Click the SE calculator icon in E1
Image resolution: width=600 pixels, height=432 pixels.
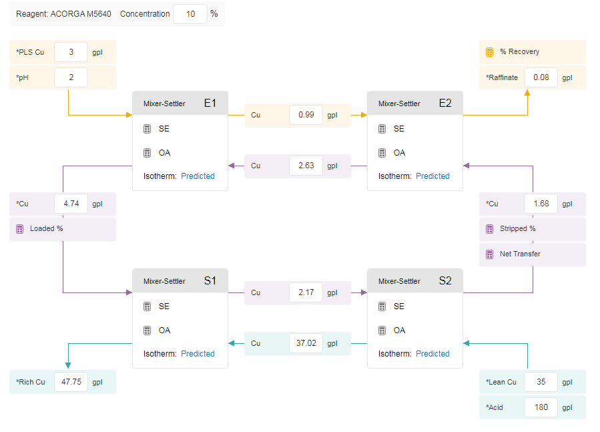[x=147, y=129]
